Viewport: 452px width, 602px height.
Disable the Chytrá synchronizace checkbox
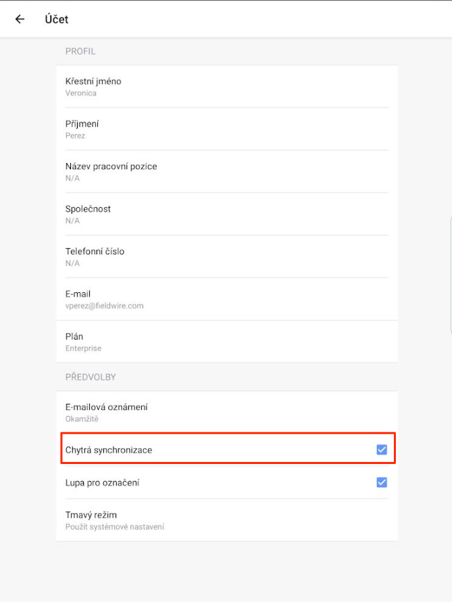pos(382,449)
